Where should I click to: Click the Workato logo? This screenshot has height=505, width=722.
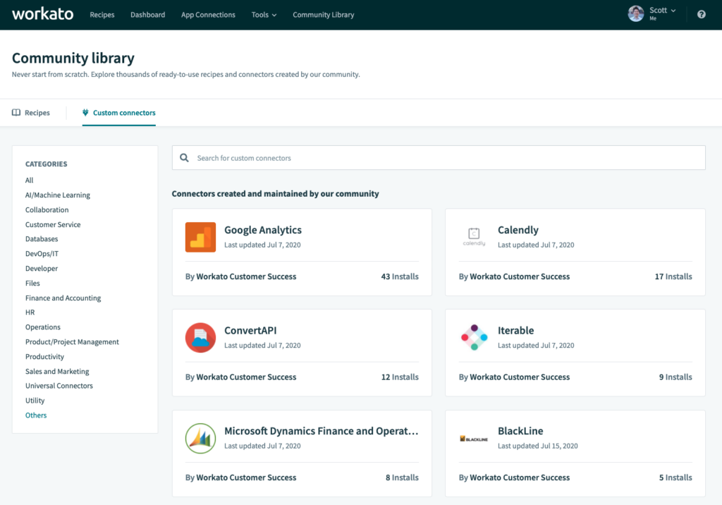click(x=42, y=13)
